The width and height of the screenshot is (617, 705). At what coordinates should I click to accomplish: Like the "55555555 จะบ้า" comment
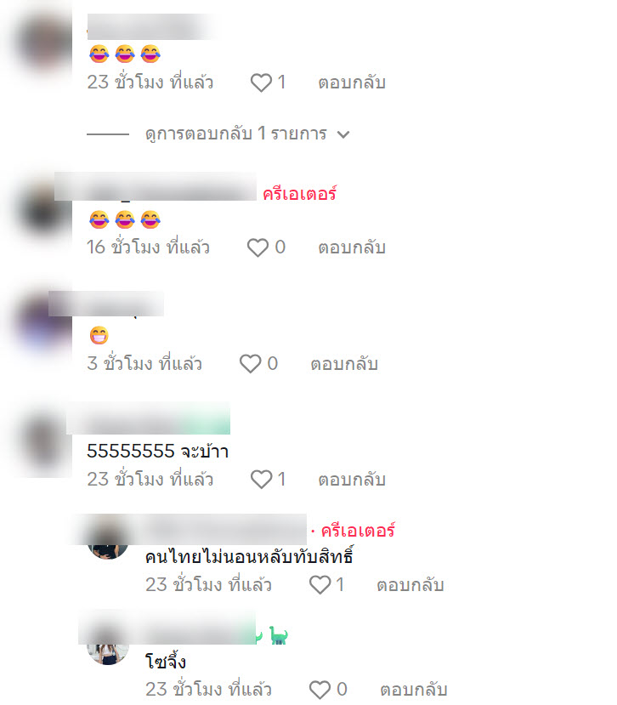[x=261, y=480]
